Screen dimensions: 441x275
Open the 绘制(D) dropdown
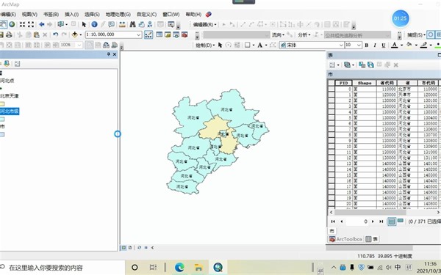205,45
